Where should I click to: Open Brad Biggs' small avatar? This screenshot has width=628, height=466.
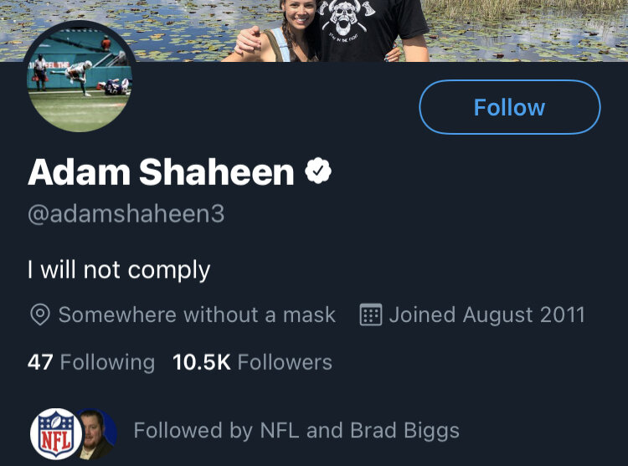(95, 433)
